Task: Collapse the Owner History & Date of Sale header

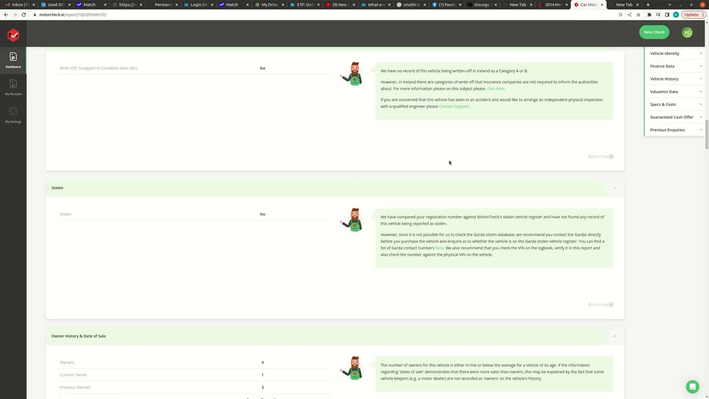Action: pos(615,336)
